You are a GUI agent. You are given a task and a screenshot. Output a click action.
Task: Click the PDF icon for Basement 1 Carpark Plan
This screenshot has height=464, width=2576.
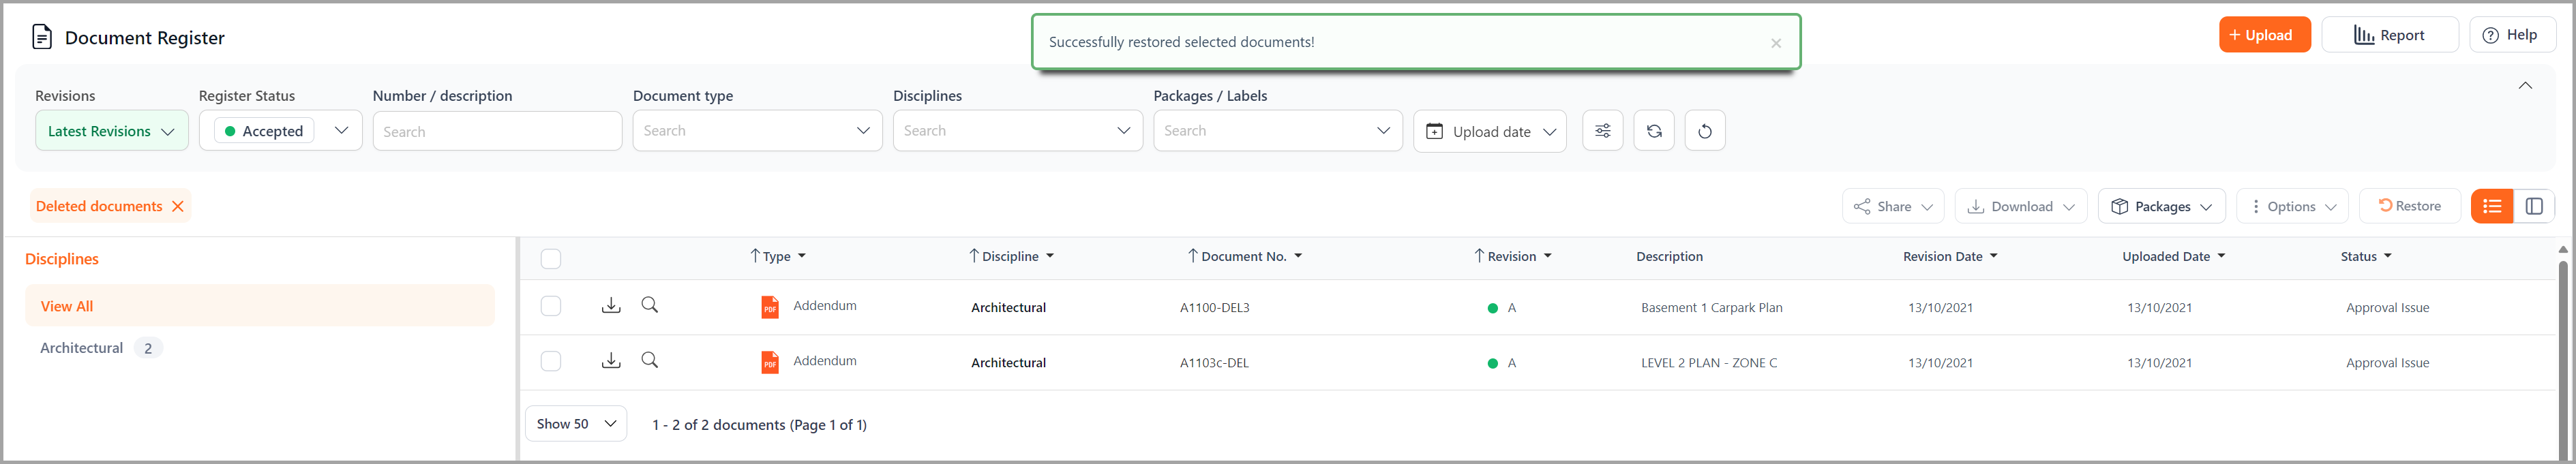pos(769,307)
